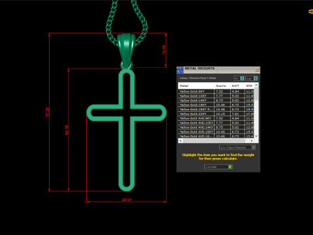Click the green arrow on Calculate
313x235 pixels.
(230, 167)
